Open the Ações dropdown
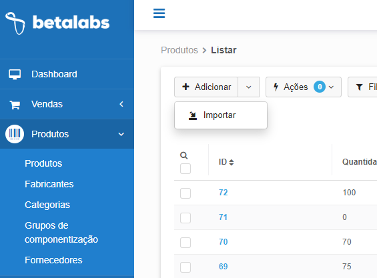 304,87
